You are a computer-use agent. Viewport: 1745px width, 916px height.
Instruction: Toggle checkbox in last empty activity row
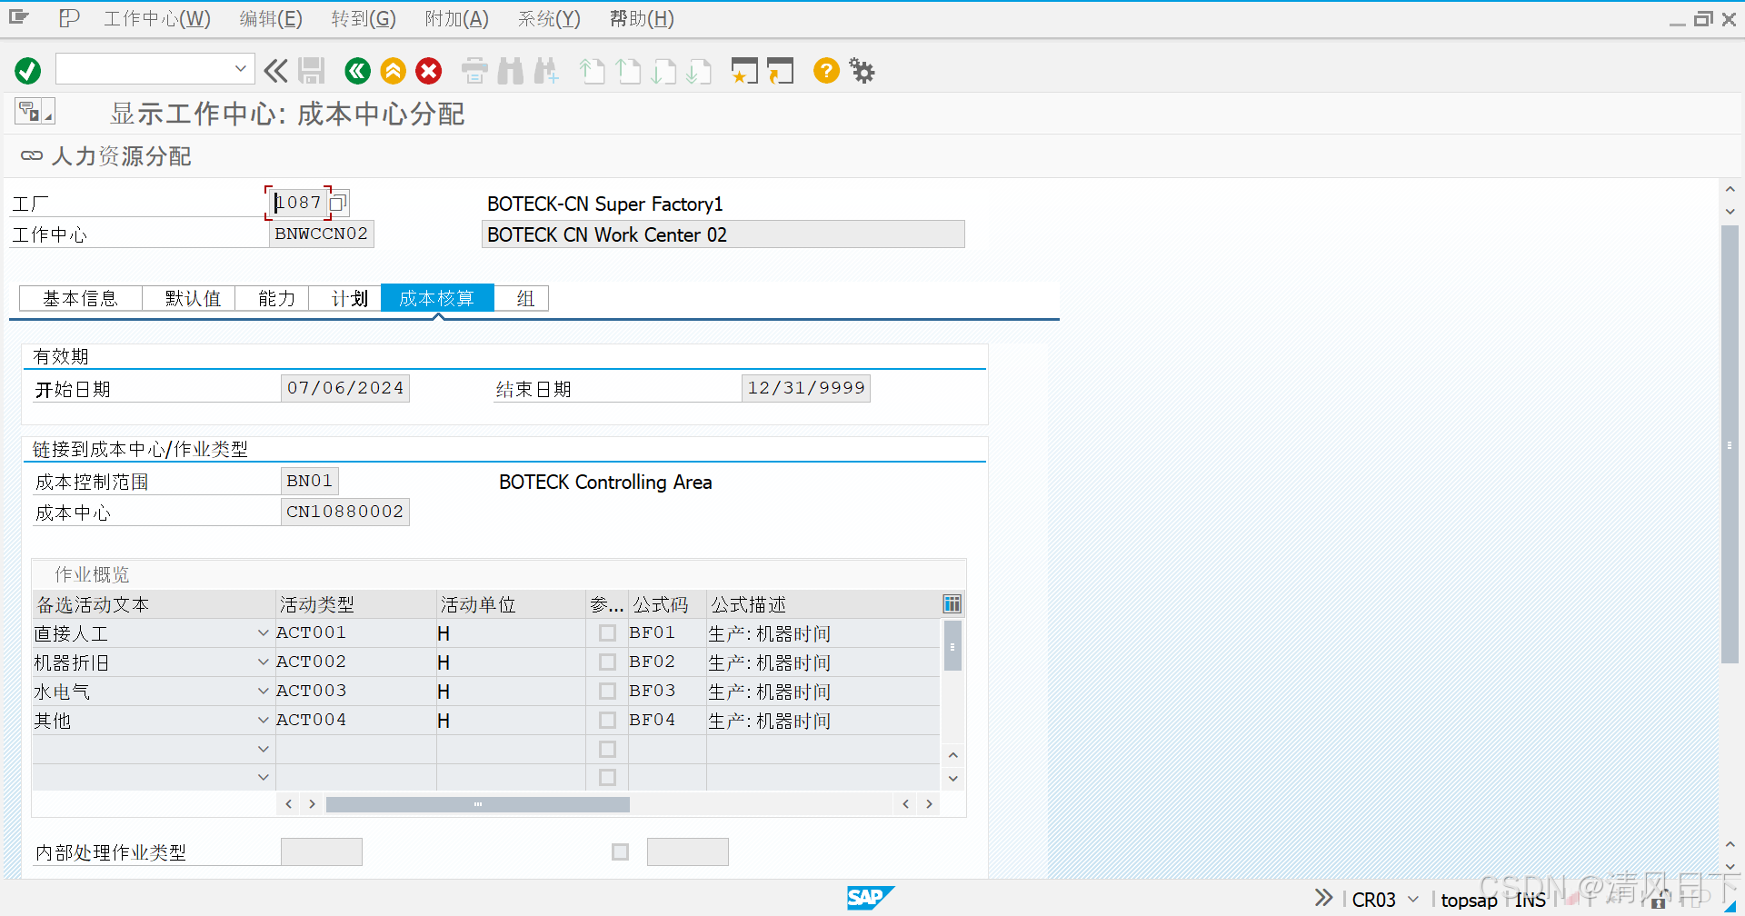[x=607, y=778]
